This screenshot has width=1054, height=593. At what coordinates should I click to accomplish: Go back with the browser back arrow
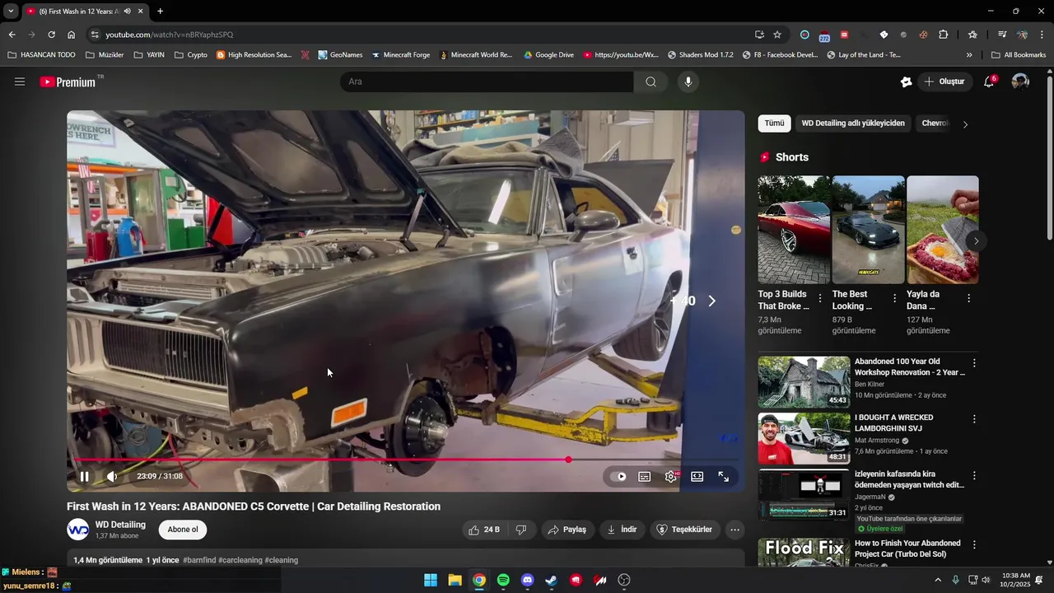(x=12, y=35)
